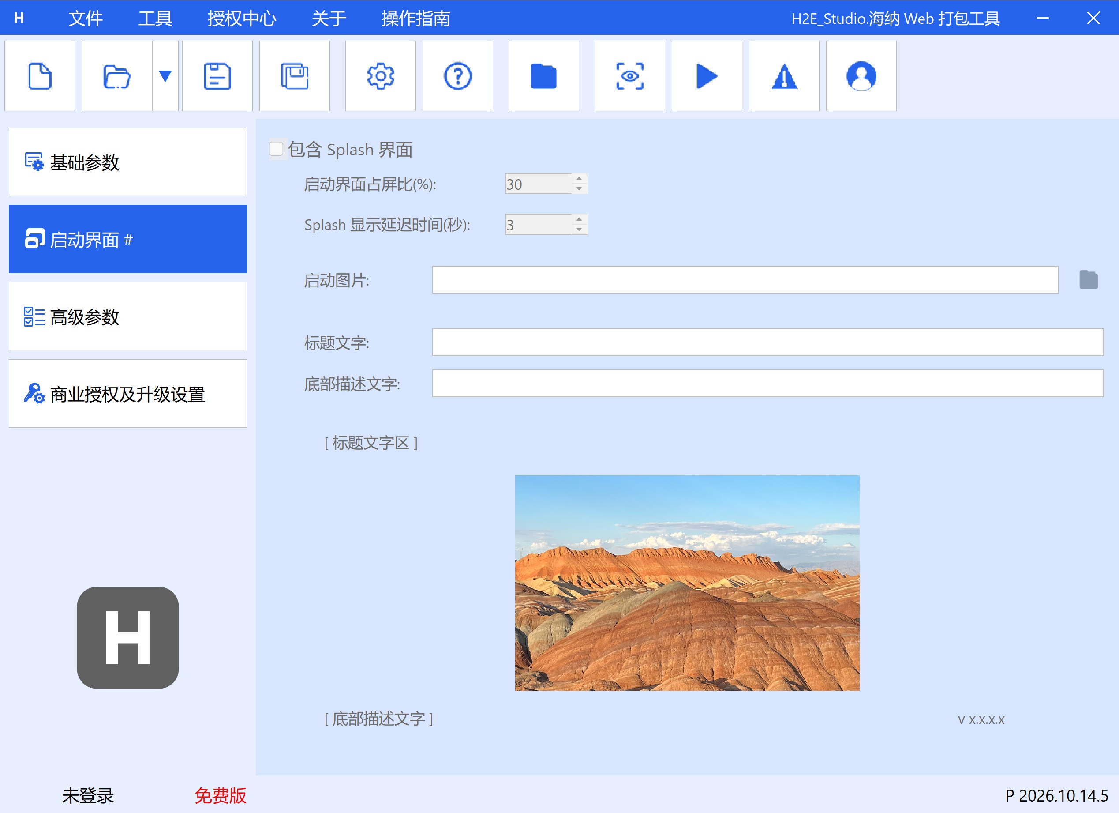Click the [ 底部描述文字 ] preview placeholder

(x=379, y=719)
